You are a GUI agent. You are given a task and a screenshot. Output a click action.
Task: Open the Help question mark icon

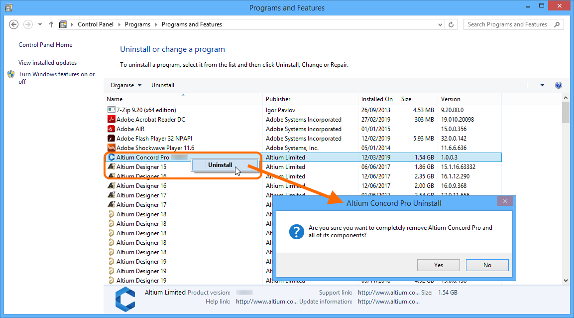coord(558,85)
